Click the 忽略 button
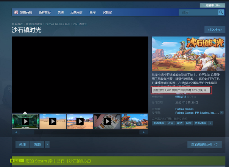This screenshot has width=229, height=167. (x=37, y=144)
